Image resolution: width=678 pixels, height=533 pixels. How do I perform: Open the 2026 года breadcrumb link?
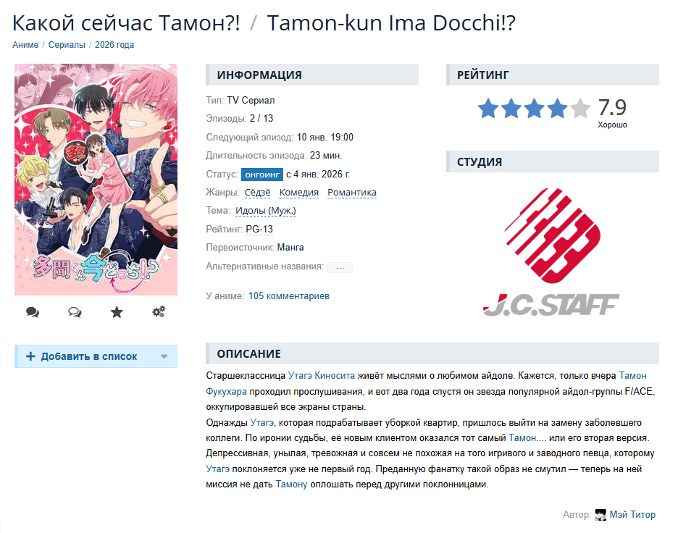click(114, 44)
